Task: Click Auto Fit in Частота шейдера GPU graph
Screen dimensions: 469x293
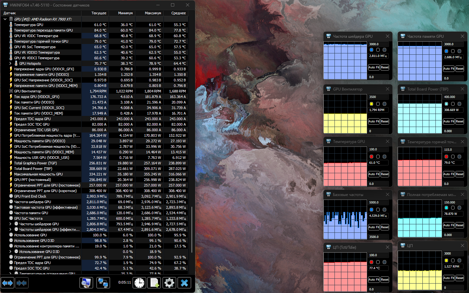Action: pyautogui.click(x=374, y=67)
